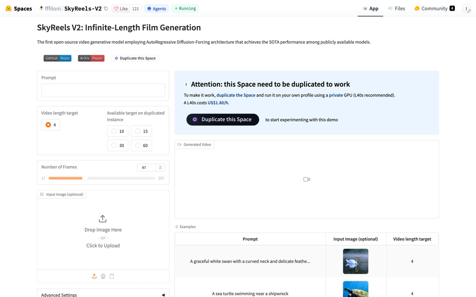Select the 60 duplicated-instance target
476x297 pixels.
click(x=141, y=146)
